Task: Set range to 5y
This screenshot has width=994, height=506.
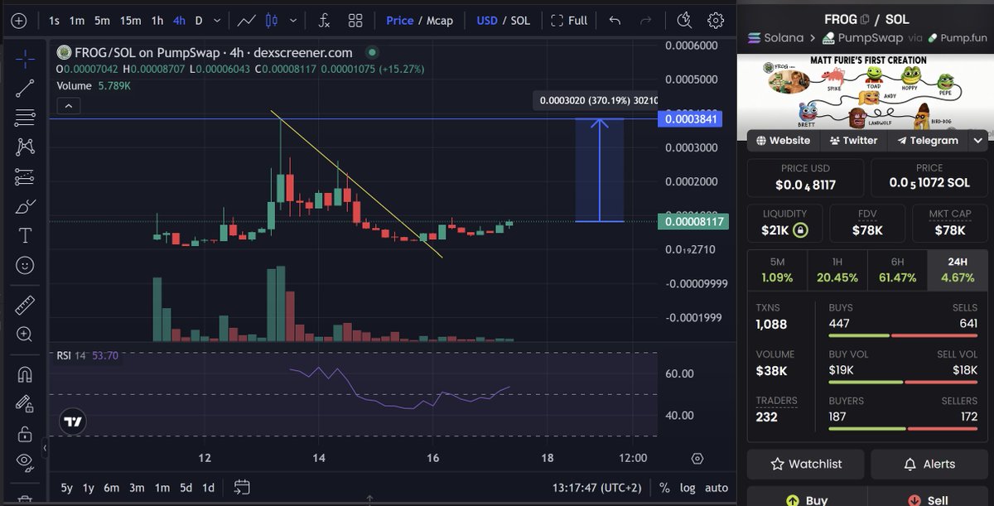Action: [69, 488]
